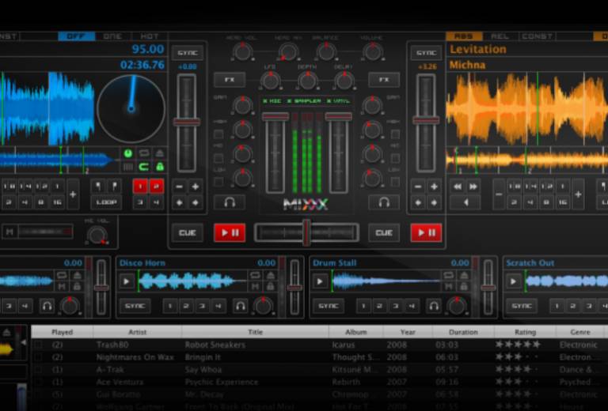Eject the Drum Stall sampler track
The image size is (608, 411).
464,275
